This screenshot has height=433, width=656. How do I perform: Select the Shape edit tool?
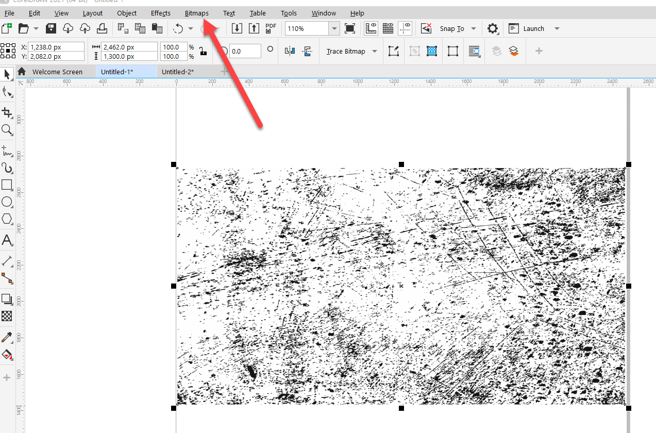pos(7,92)
